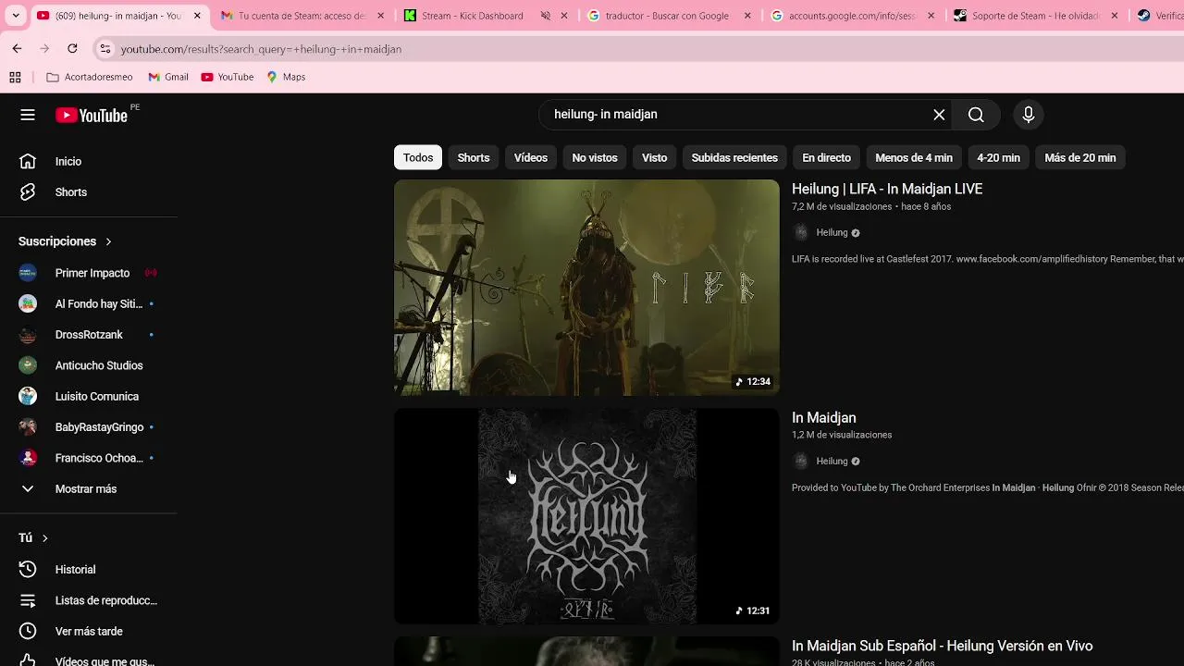Image resolution: width=1184 pixels, height=666 pixels.
Task: Clear the search box with X icon
Action: pyautogui.click(x=939, y=115)
